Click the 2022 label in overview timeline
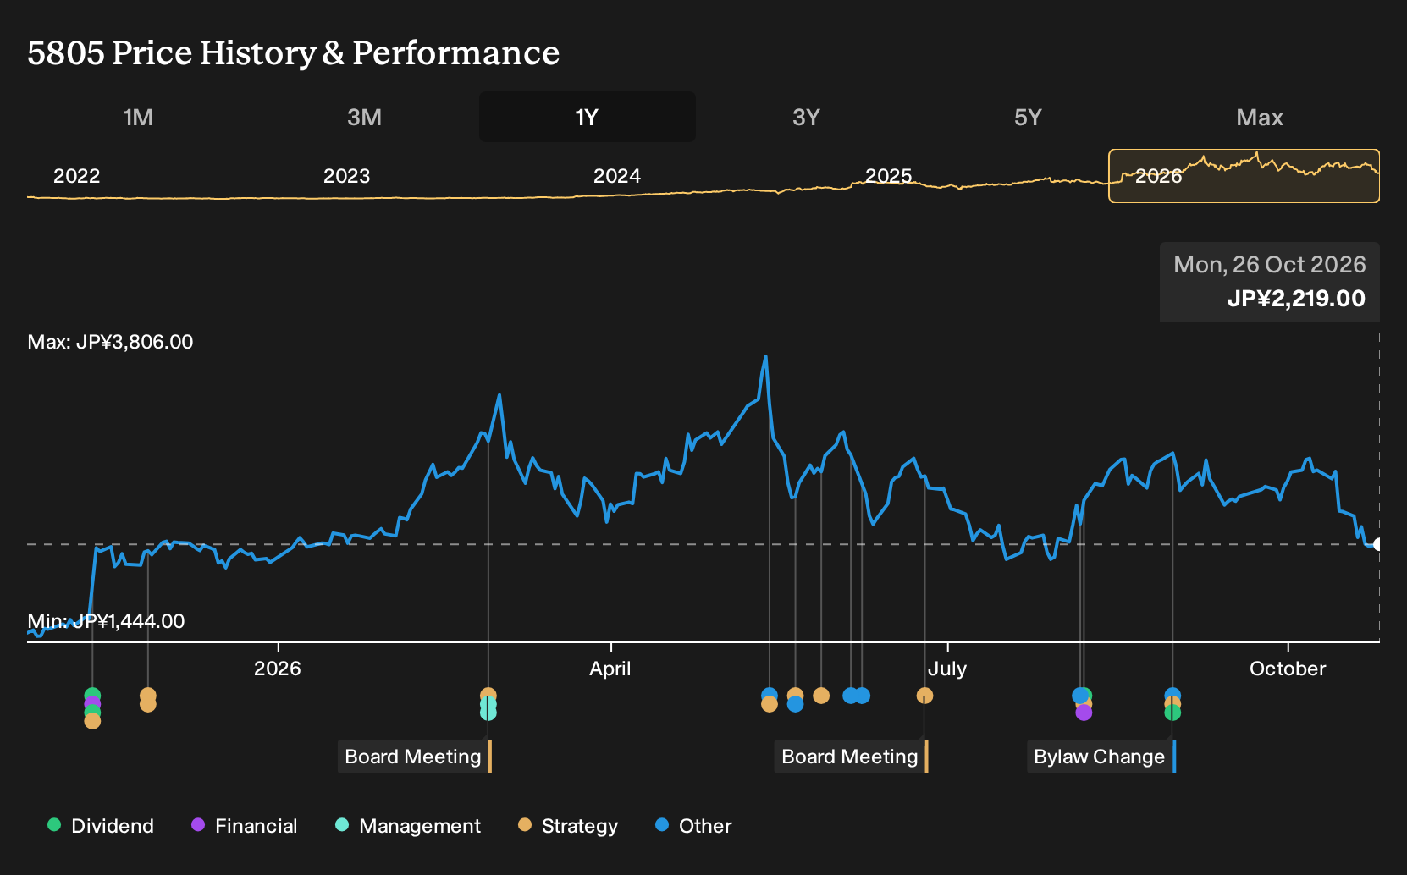The height and width of the screenshot is (875, 1407). pos(77,176)
